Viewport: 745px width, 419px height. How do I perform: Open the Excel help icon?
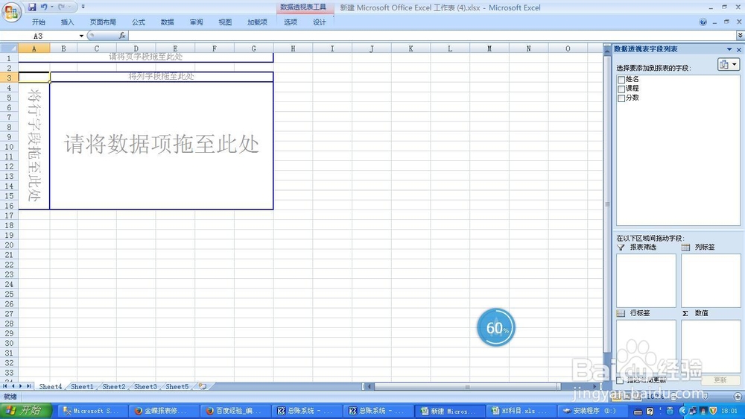click(703, 22)
